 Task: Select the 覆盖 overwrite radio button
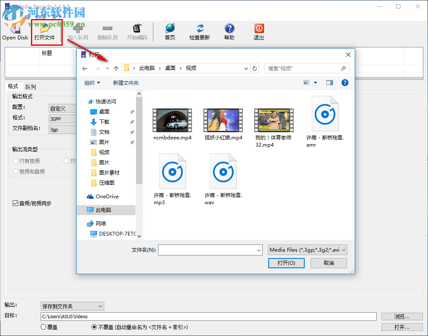tap(42, 327)
